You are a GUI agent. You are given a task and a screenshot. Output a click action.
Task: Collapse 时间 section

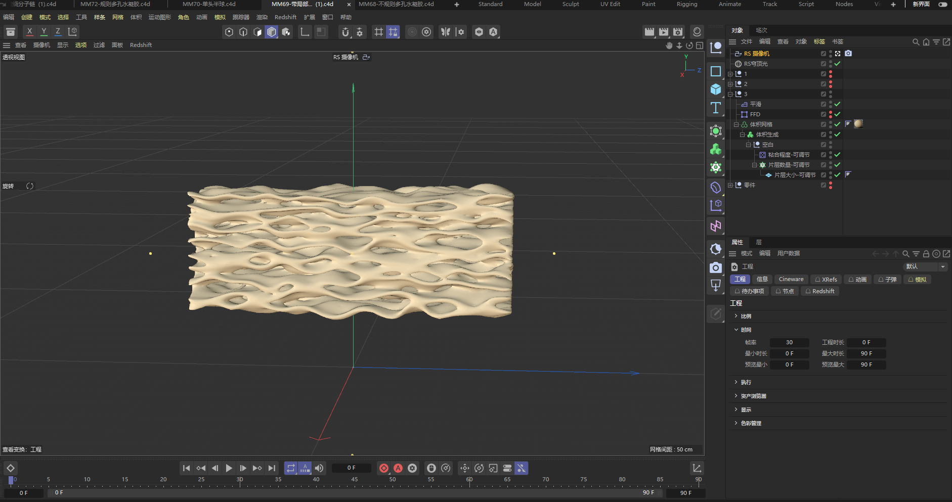pyautogui.click(x=736, y=330)
